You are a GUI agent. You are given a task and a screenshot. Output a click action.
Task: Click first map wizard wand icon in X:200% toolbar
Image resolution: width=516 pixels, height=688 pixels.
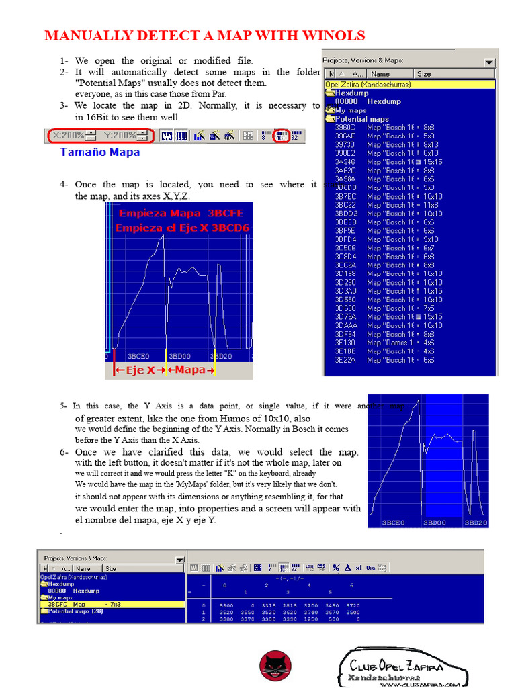point(199,136)
